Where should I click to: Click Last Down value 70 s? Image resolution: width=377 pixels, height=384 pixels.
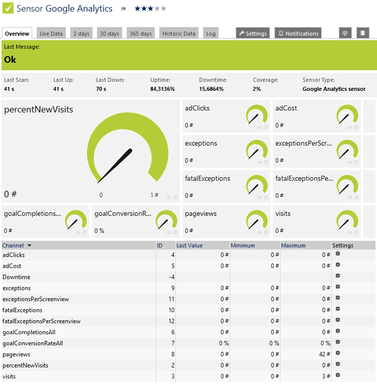pos(101,89)
